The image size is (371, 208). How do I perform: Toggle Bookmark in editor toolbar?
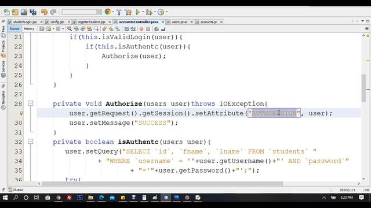click(x=118, y=29)
